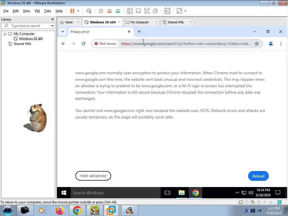Switch to the Shared VMs tab
Screen dimensions: 288x216
[x=175, y=22]
